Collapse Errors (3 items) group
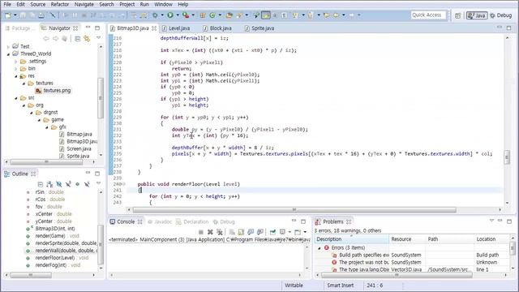 pos(320,247)
